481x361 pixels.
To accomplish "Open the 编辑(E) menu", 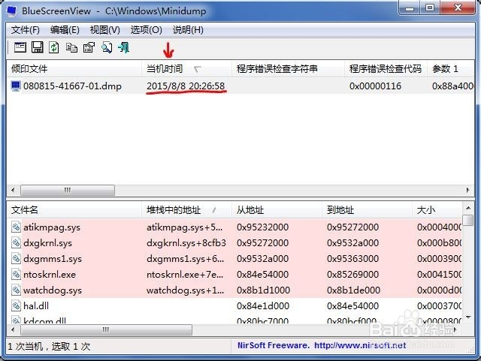I will 65,30.
